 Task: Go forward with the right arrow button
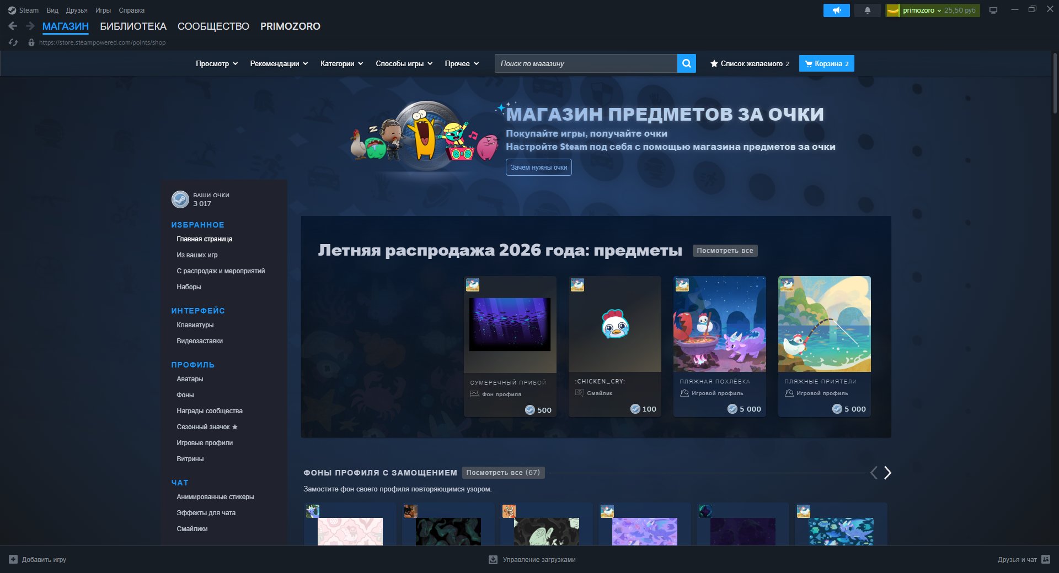coord(30,26)
